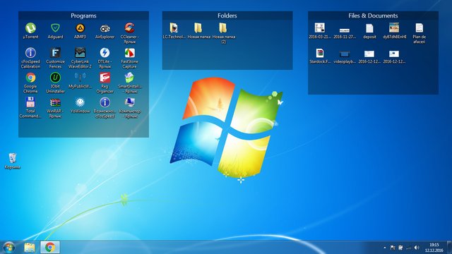452x254 pixels.
Task: Click the volume speaker tray icon
Action: [x=417, y=248]
